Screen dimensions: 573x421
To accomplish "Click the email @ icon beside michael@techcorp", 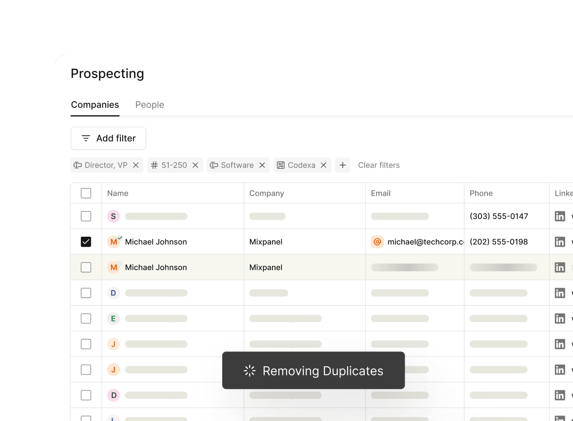I will pos(377,242).
